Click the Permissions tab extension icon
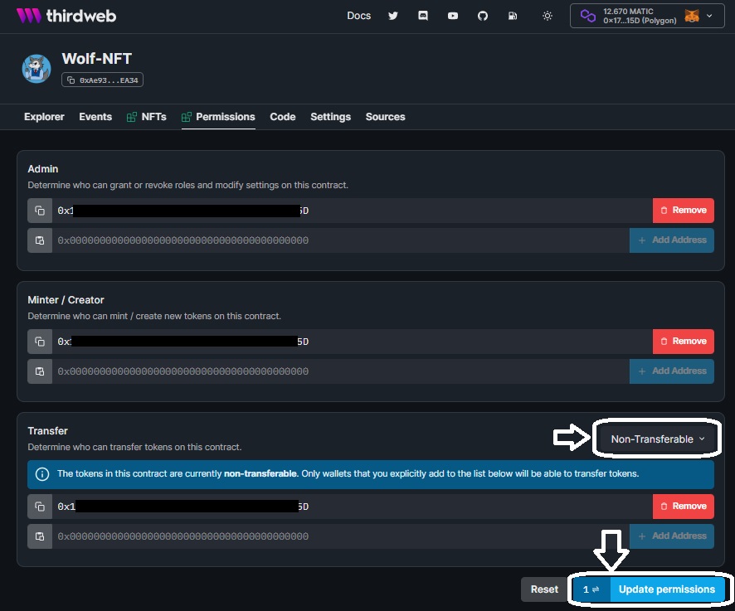Image resolution: width=735 pixels, height=611 pixels. (x=187, y=117)
